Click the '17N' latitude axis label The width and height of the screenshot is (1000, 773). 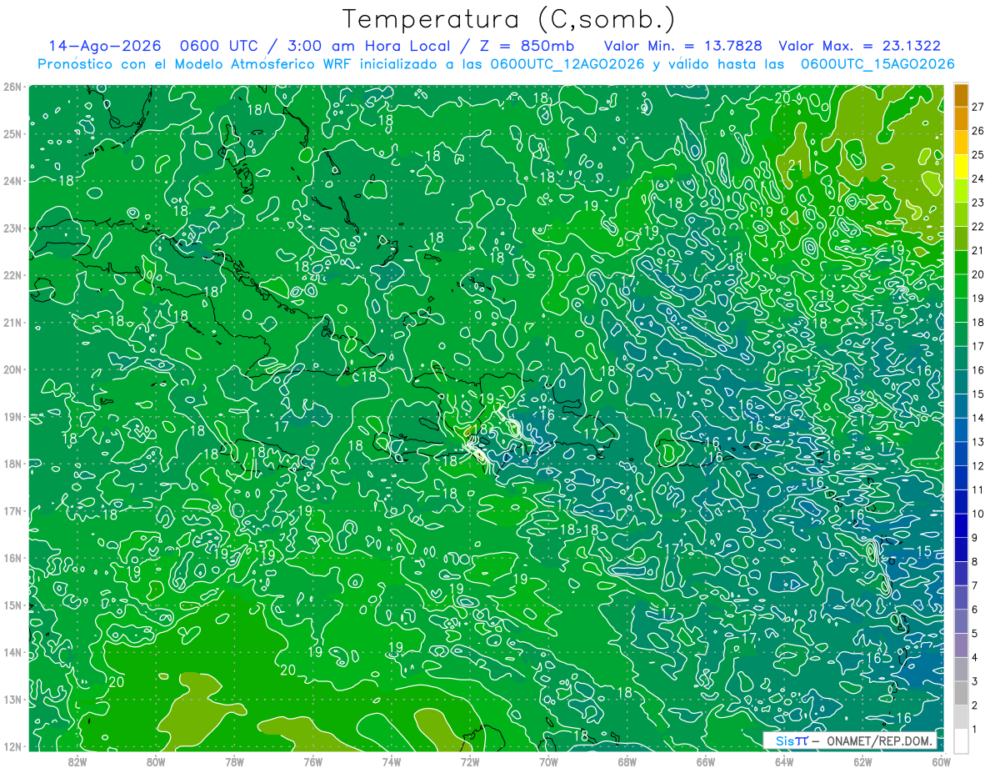12,511
